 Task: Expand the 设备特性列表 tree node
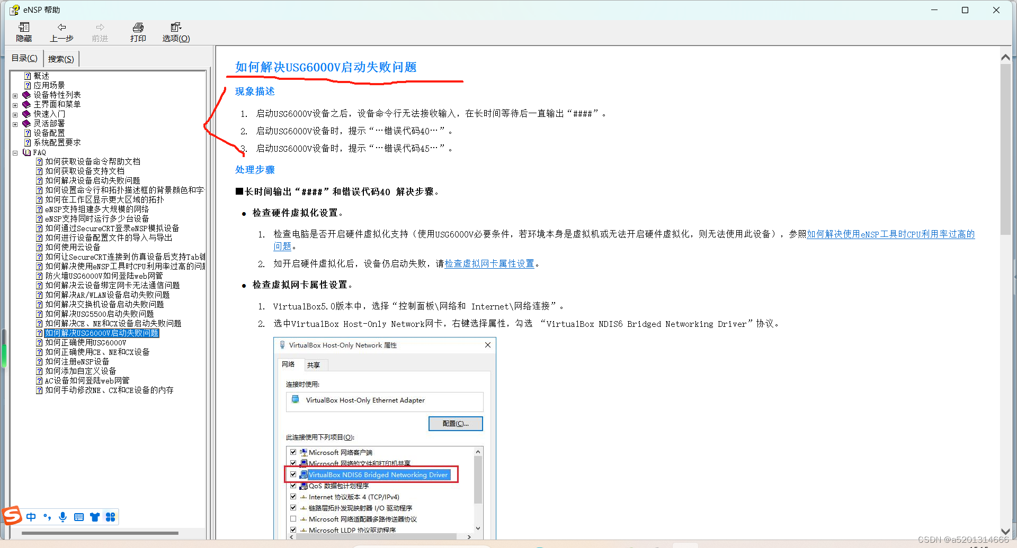point(15,96)
